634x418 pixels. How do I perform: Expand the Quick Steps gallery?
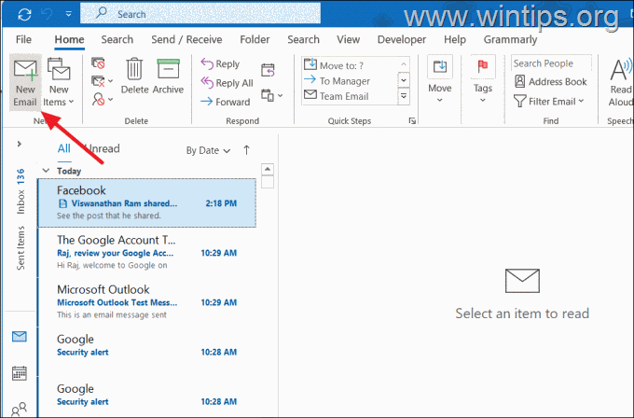[404, 96]
